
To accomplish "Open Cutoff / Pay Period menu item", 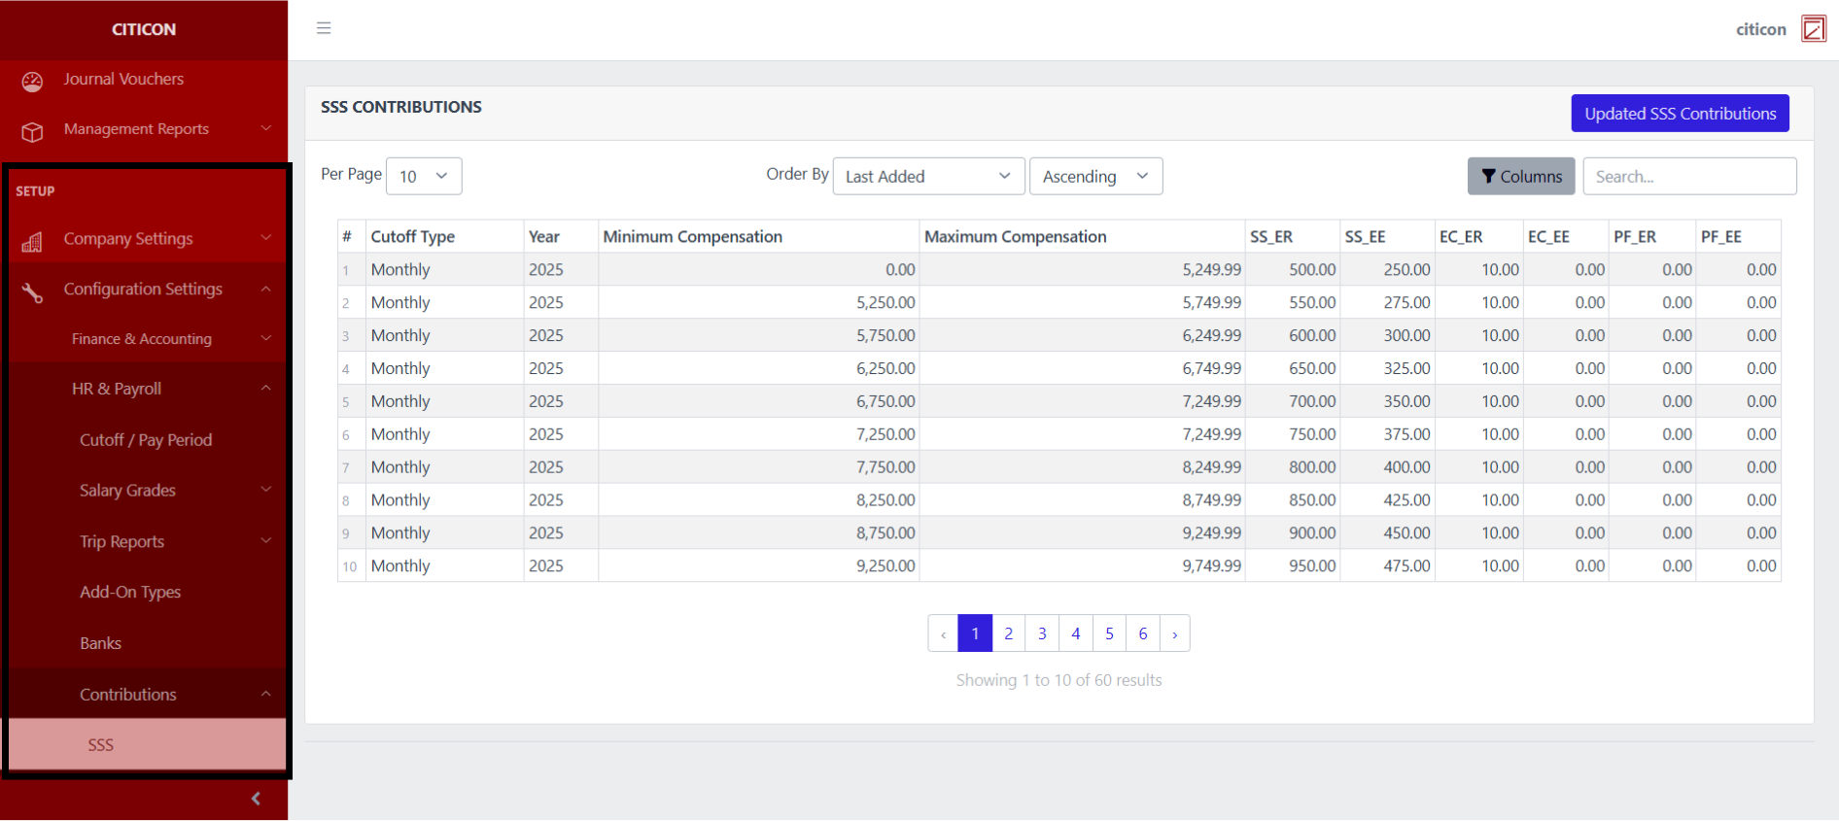I will [146, 440].
